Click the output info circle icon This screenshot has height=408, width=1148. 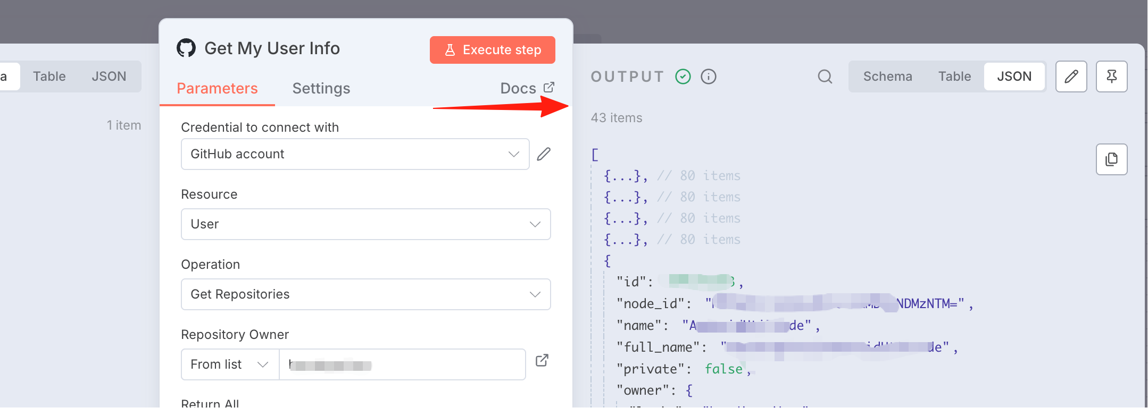point(709,76)
